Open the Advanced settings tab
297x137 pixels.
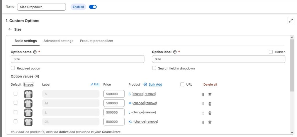58,41
